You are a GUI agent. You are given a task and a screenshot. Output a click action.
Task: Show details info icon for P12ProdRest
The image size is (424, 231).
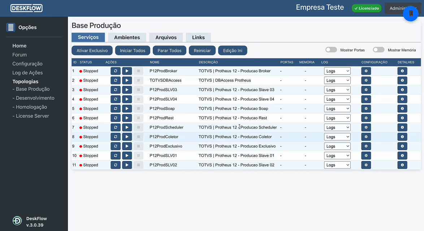pyautogui.click(x=402, y=118)
